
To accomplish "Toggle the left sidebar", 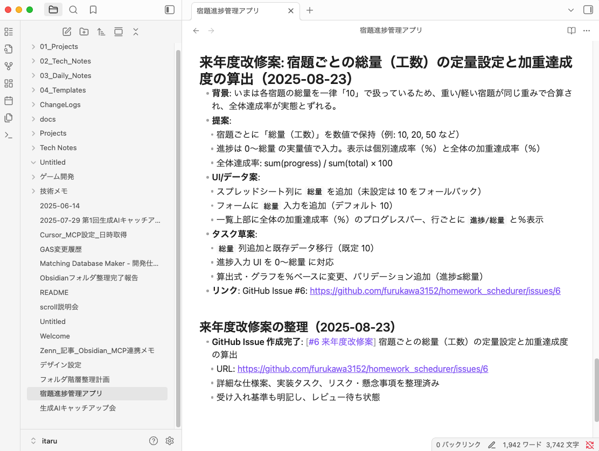I will 170,10.
